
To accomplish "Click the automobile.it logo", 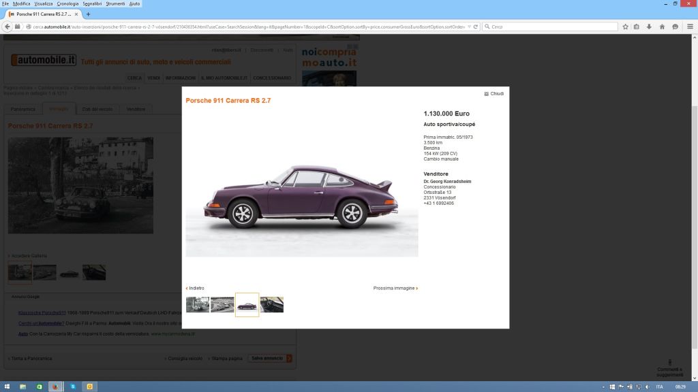I will (x=44, y=60).
